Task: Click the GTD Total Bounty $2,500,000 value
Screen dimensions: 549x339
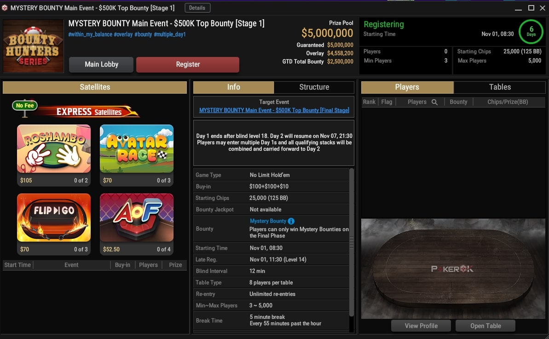Action: [340, 62]
